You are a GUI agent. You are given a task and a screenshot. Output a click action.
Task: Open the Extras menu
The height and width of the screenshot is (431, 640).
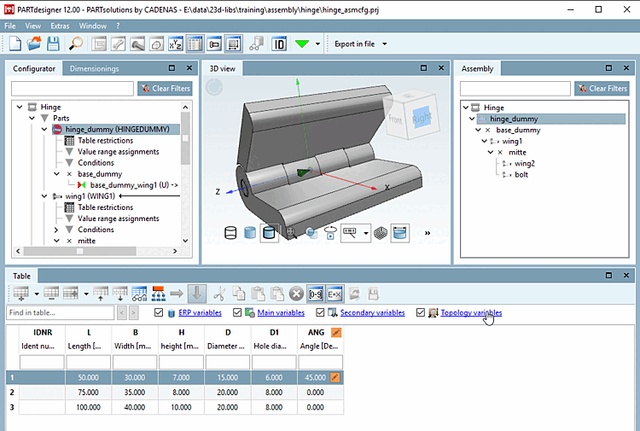point(60,26)
